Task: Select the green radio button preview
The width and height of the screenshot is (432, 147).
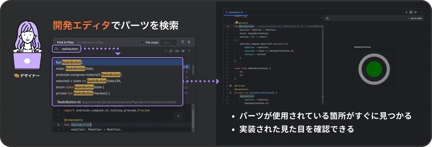Action: point(374,69)
